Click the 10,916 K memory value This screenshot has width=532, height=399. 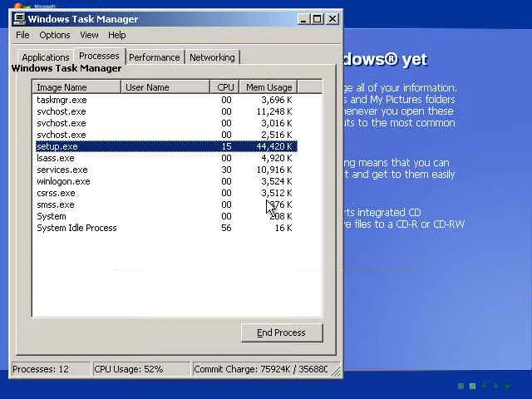coord(274,170)
